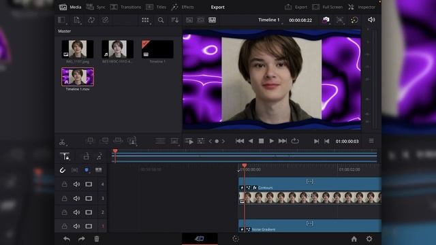Toggle the audio speaker mute icon
Screen dimensions: 436x245
tap(371, 20)
